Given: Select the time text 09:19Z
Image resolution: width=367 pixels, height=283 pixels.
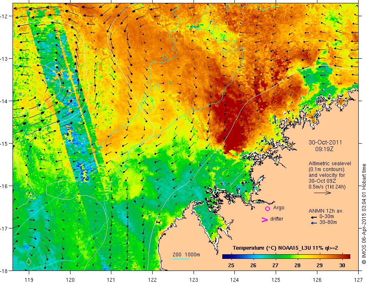Looking at the screenshot, I should [x=324, y=149].
